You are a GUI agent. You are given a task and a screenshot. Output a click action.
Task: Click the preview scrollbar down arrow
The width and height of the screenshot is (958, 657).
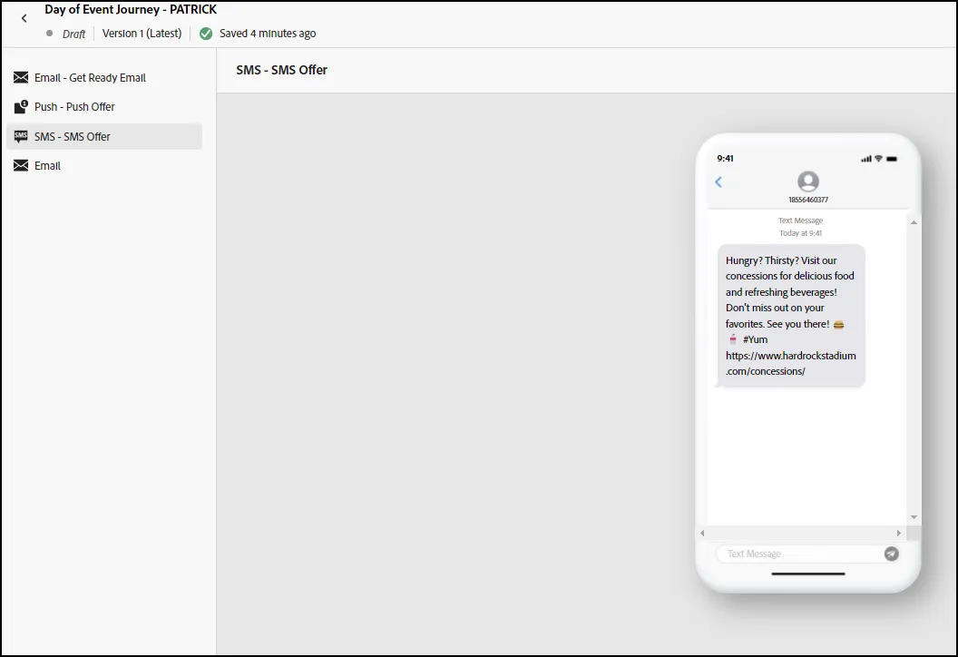pyautogui.click(x=914, y=517)
